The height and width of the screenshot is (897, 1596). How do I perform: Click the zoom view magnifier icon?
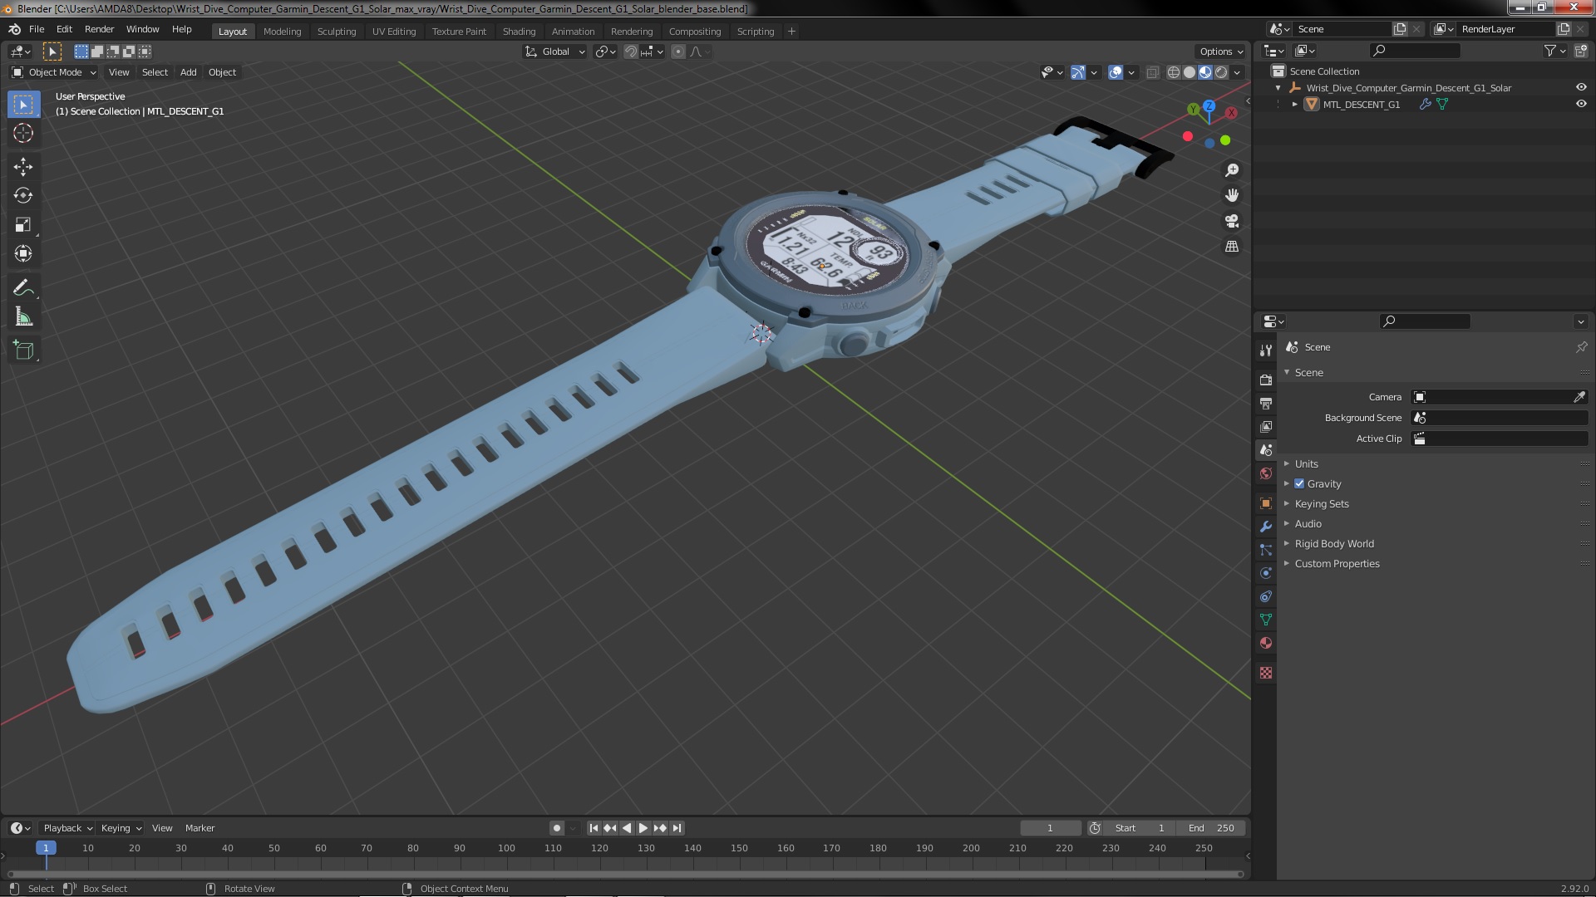[x=1232, y=170]
